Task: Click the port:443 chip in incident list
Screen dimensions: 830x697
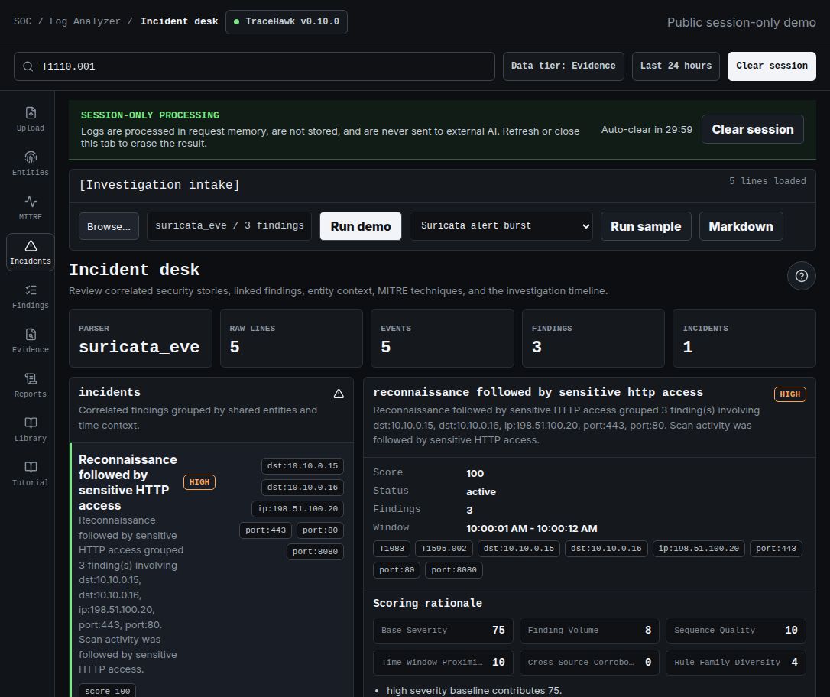Action: coord(265,530)
